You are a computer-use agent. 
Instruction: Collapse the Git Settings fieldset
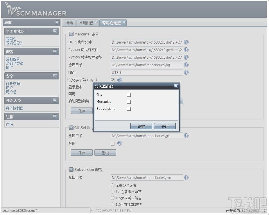point(71,128)
